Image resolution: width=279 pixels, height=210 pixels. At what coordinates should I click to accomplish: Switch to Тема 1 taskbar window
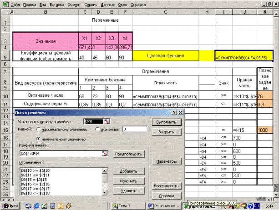pos(128,206)
